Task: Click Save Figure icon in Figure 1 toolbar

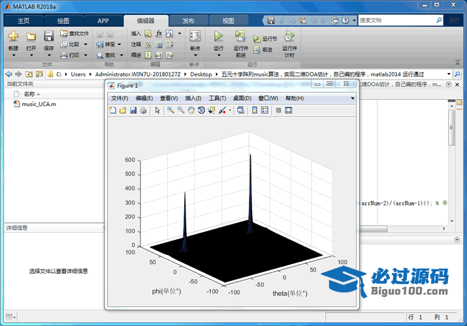Action: pyautogui.click(x=133, y=110)
